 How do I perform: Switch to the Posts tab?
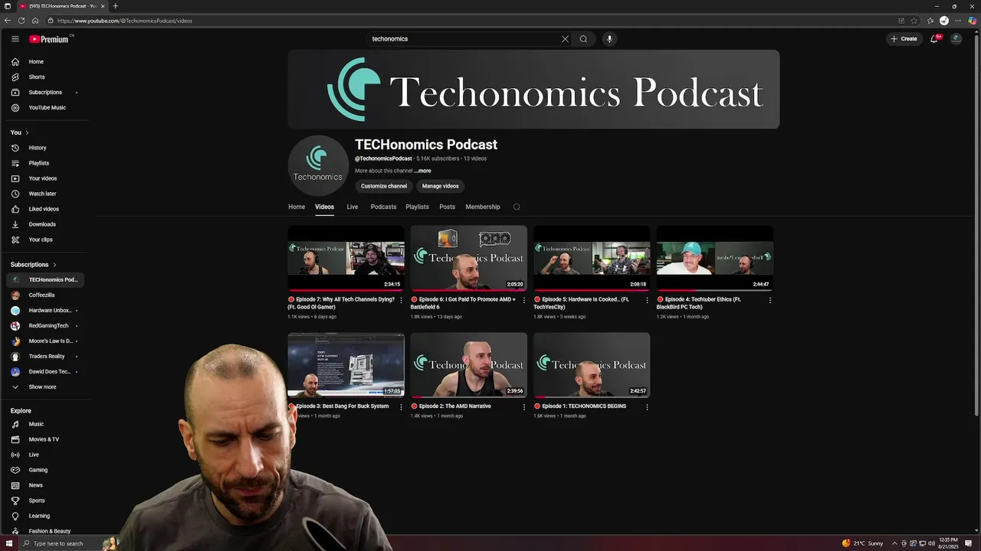click(x=447, y=207)
